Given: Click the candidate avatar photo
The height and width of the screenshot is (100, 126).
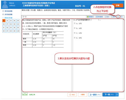Looking at the screenshot, I should 5,5.
